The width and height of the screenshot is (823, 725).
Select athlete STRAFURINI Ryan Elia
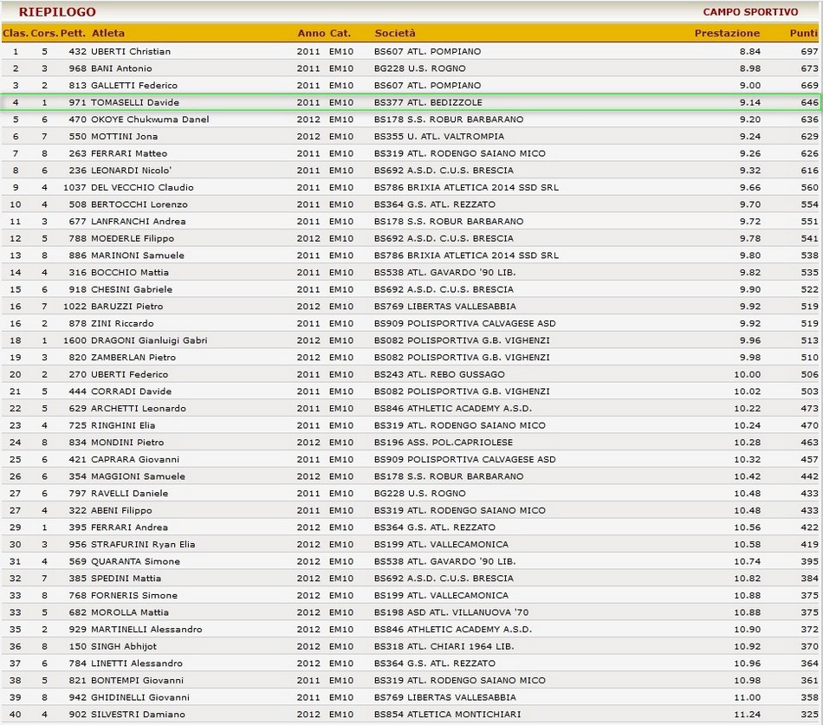(143, 544)
